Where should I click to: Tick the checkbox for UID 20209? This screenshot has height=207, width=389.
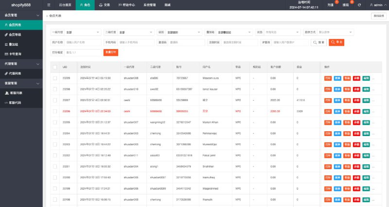click(55, 78)
